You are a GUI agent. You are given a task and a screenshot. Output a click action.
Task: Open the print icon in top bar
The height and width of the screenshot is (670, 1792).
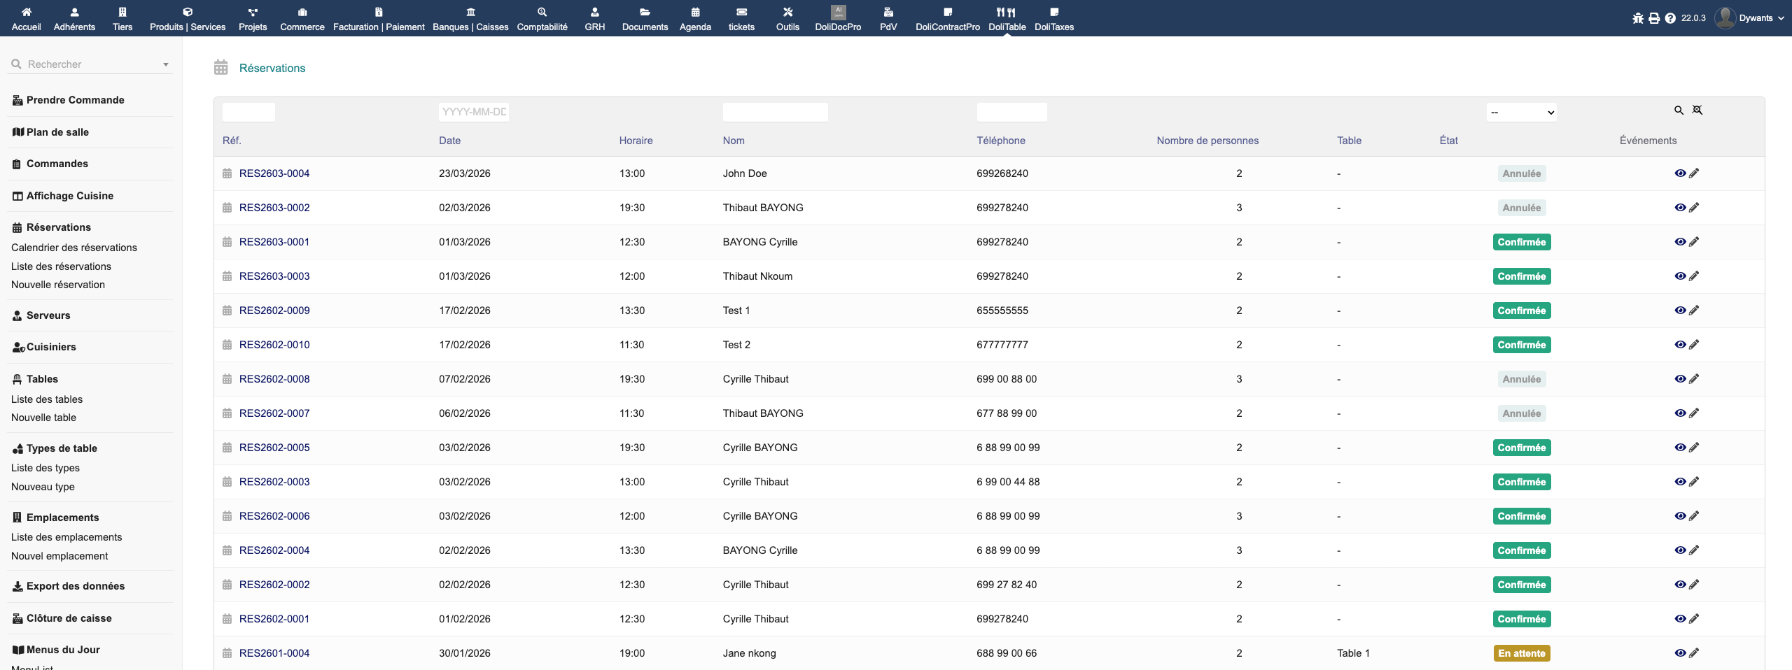tap(1653, 18)
